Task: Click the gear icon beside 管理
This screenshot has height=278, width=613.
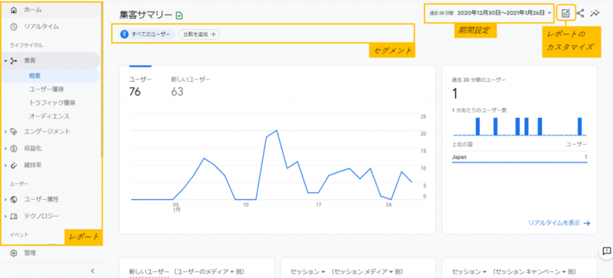Action: click(x=14, y=253)
